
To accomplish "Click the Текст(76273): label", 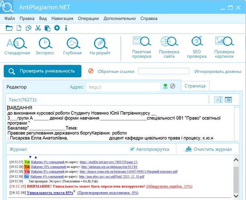I will pos(23,100).
